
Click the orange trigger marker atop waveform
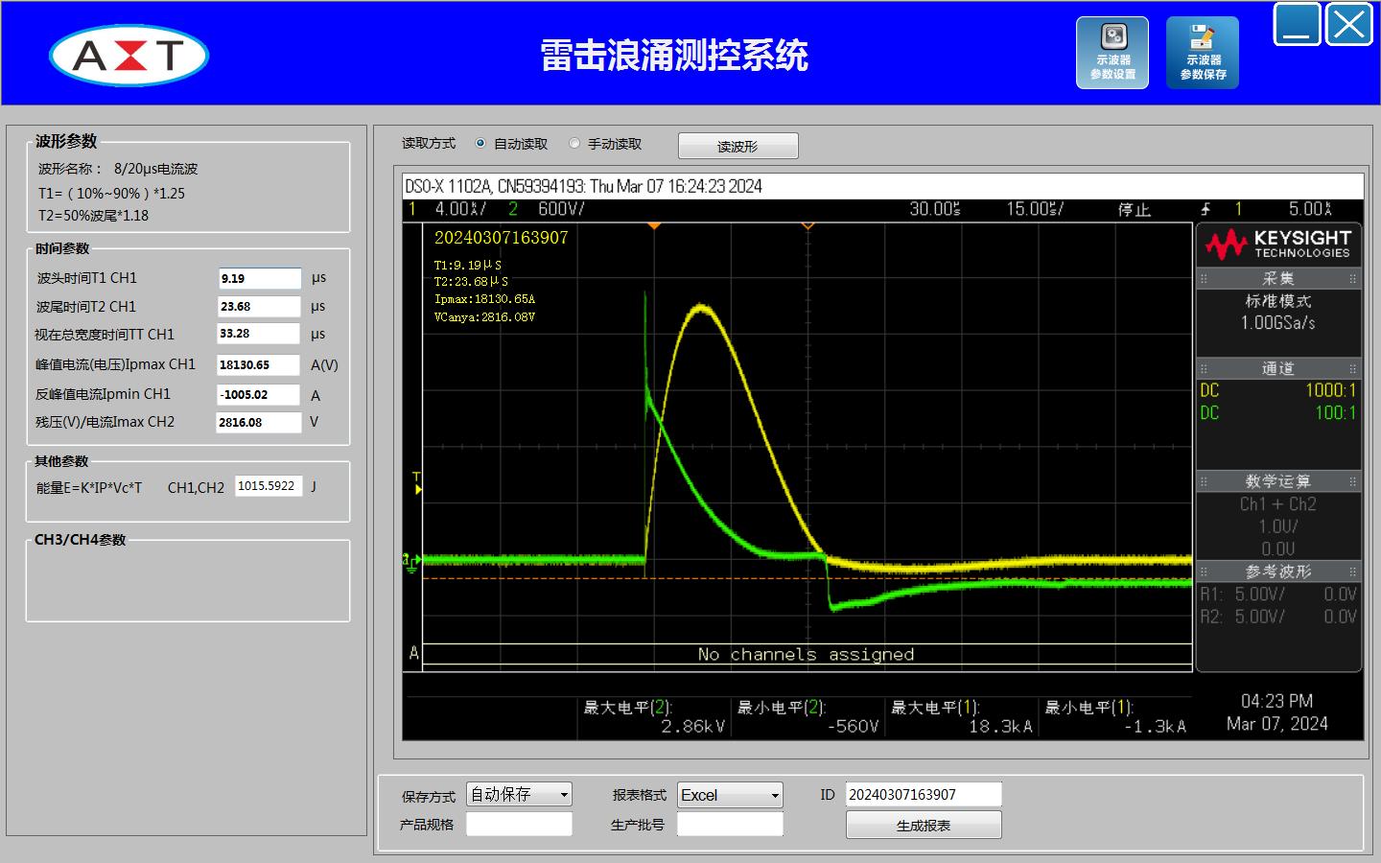tap(654, 225)
